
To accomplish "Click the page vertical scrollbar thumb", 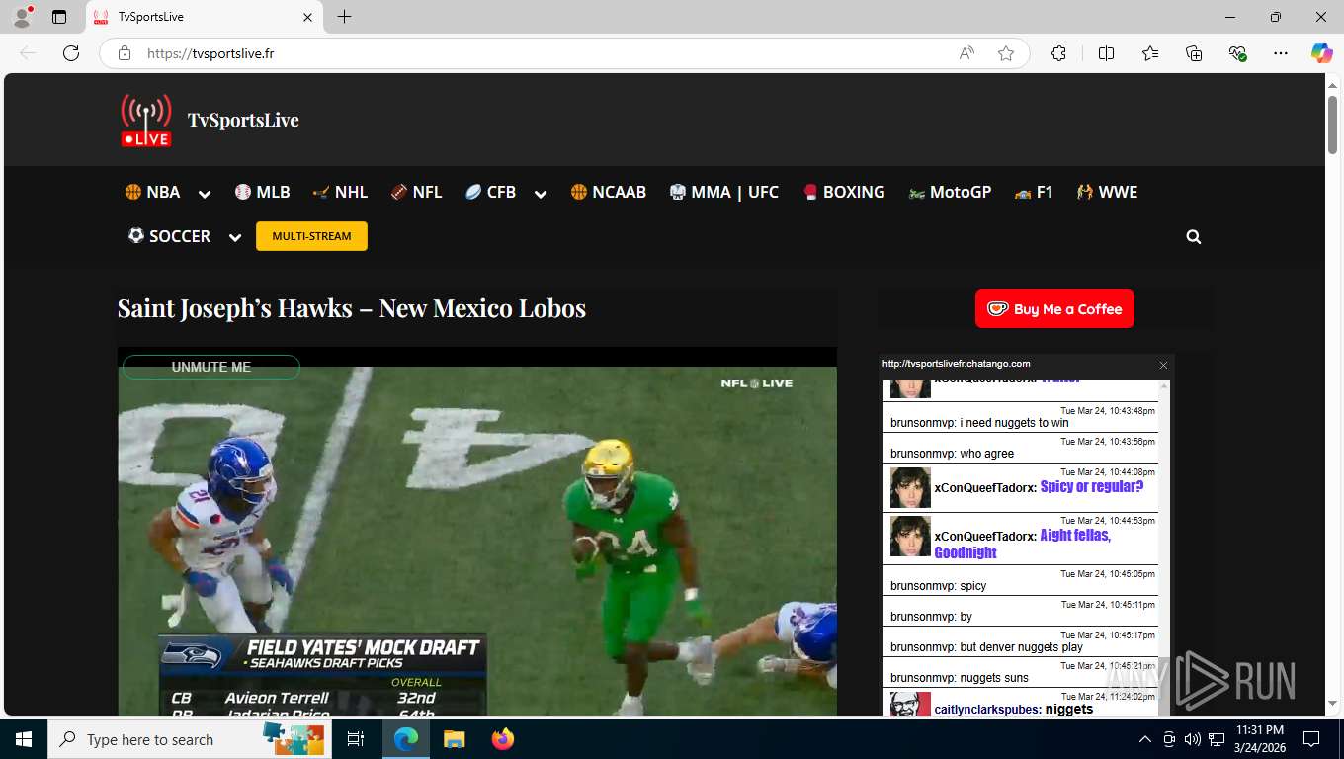I will coord(1332,125).
